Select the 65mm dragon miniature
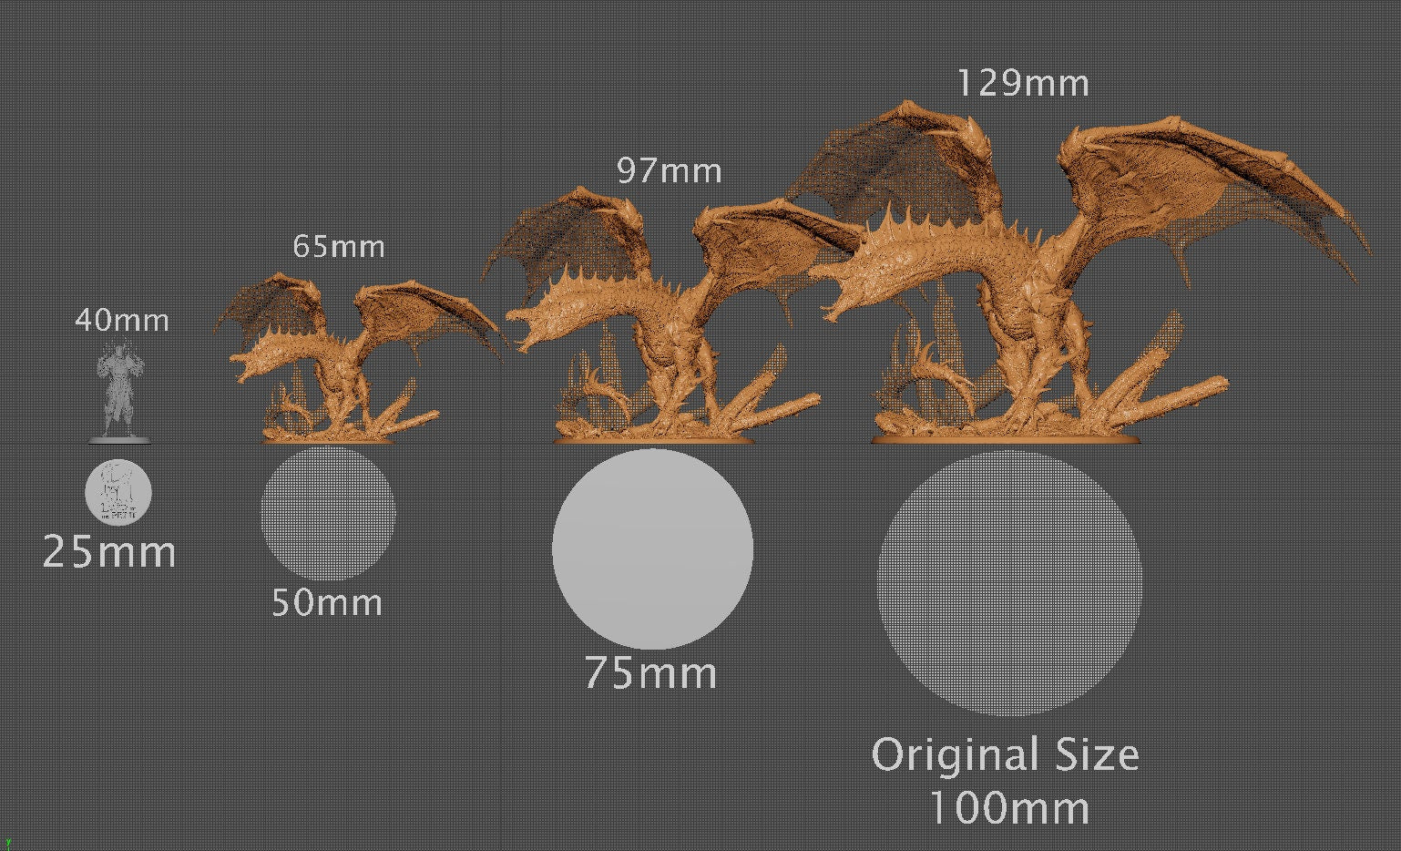 [337, 355]
